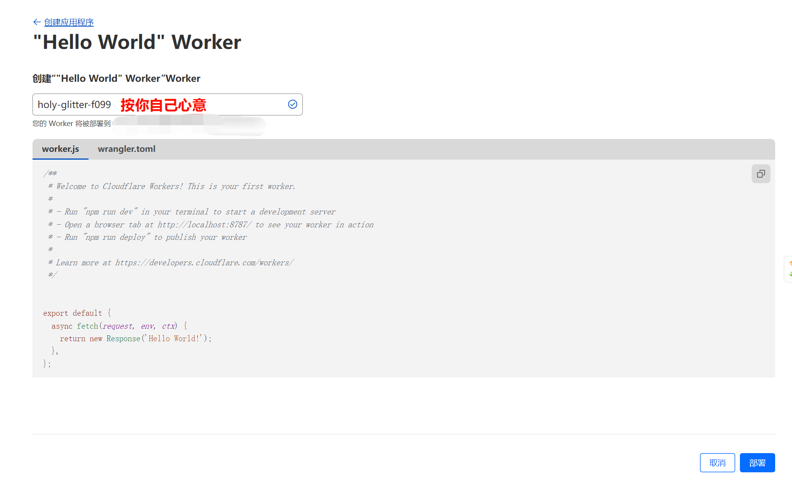
Task: Copy the worker.js code with the copy icon
Action: [761, 174]
